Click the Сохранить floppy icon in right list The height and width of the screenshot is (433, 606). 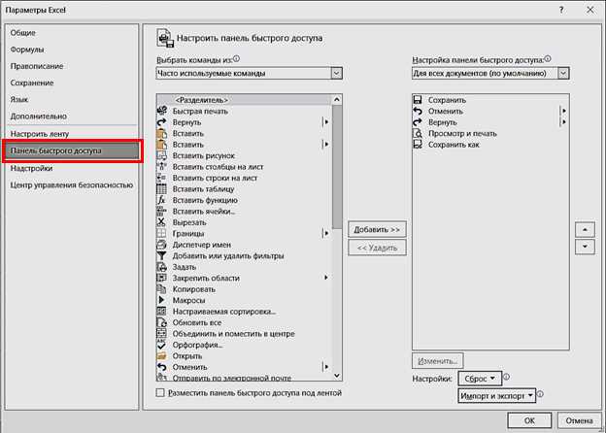(418, 100)
